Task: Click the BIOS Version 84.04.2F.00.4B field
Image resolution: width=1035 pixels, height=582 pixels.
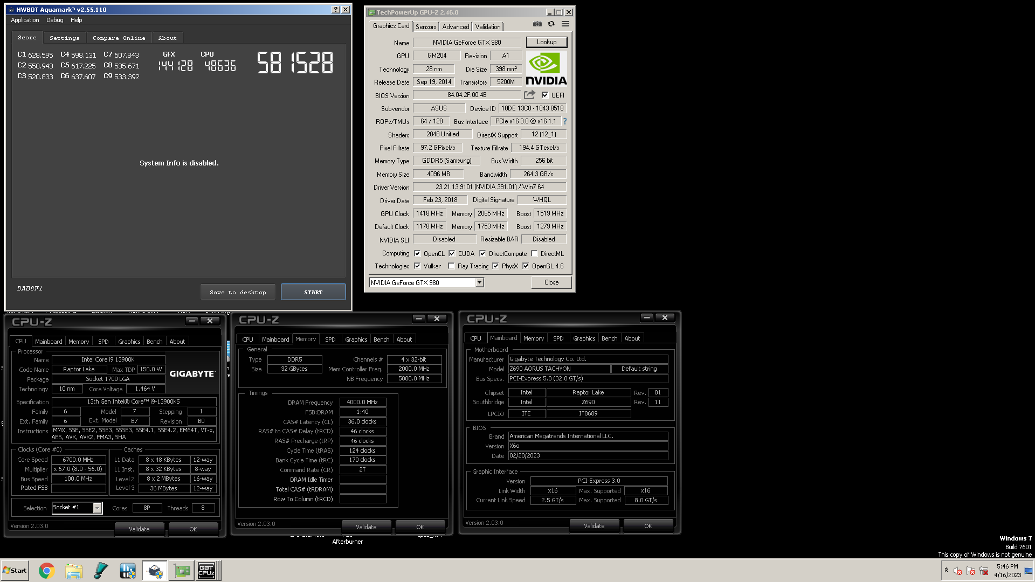Action: [467, 95]
